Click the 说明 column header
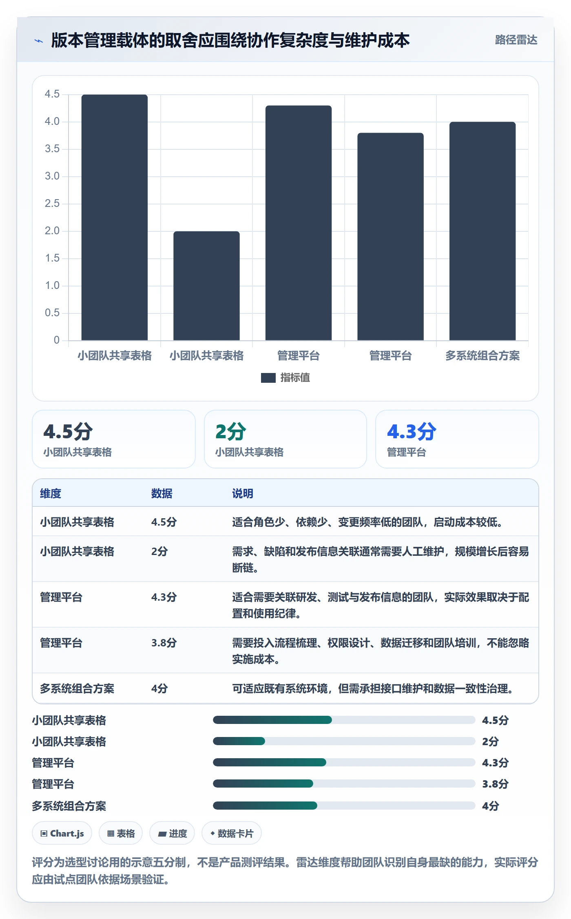 [x=243, y=494]
